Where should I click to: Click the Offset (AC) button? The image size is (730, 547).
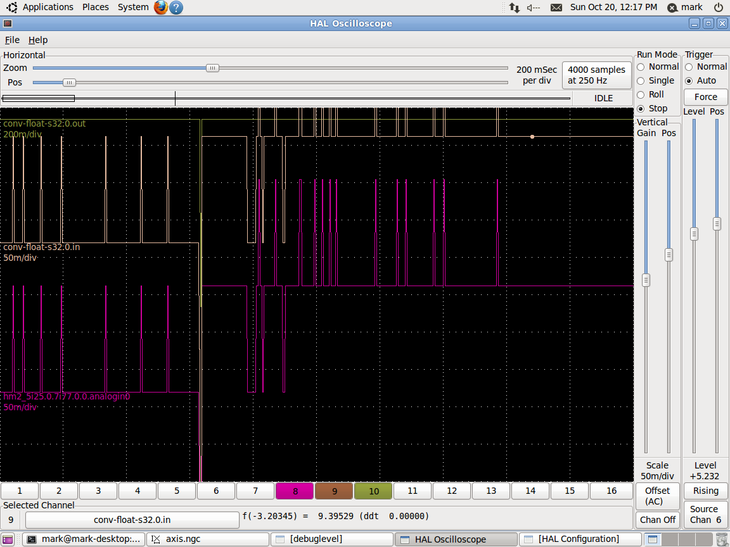click(657, 496)
